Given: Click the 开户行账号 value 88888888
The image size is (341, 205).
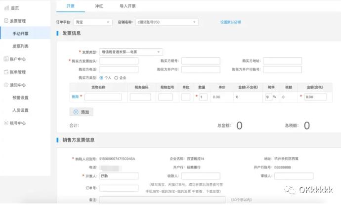Looking at the screenshot, I should [x=283, y=167].
